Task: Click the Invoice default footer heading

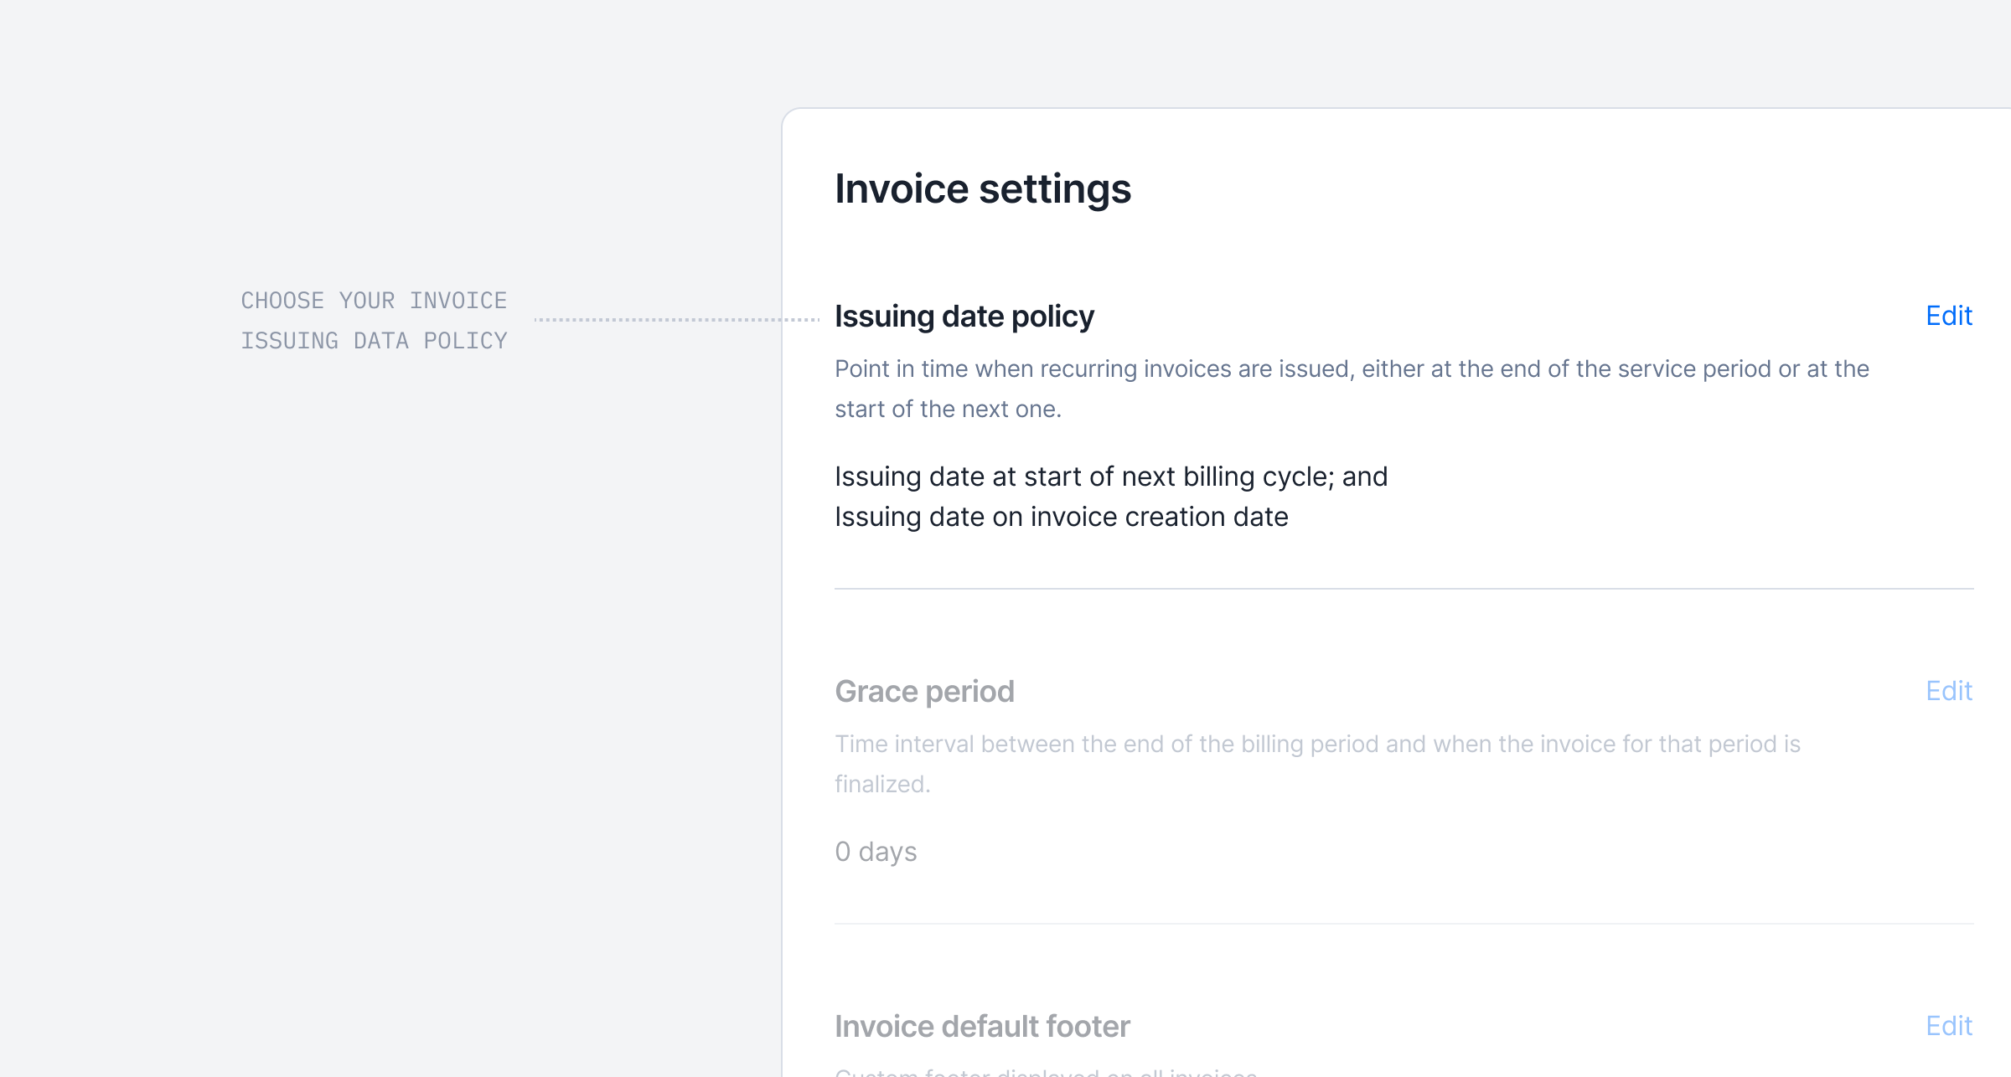Action: pos(982,1027)
